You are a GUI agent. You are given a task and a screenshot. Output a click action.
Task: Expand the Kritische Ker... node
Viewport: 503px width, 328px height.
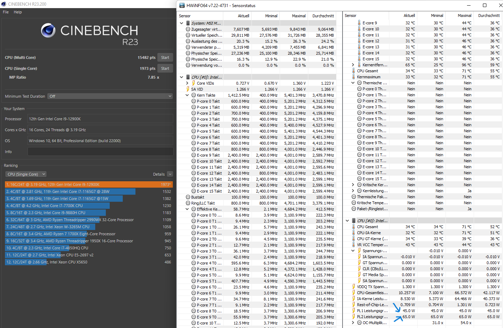pyautogui.click(x=353, y=185)
